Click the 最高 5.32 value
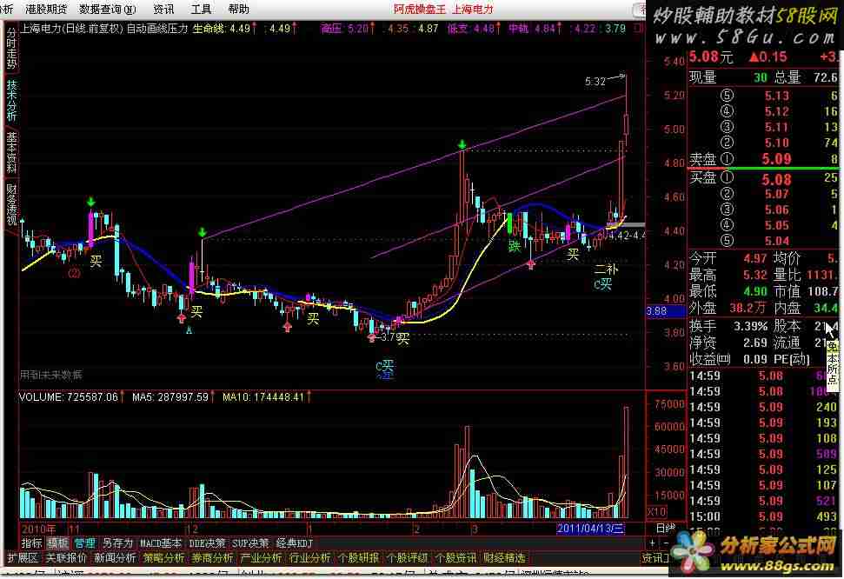This screenshot has width=844, height=579. [x=754, y=276]
